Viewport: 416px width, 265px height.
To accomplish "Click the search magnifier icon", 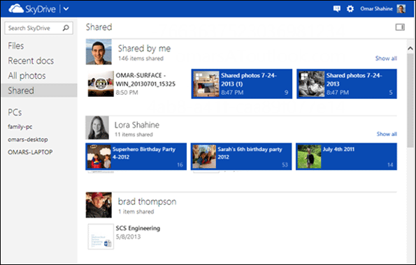I will 66,28.
